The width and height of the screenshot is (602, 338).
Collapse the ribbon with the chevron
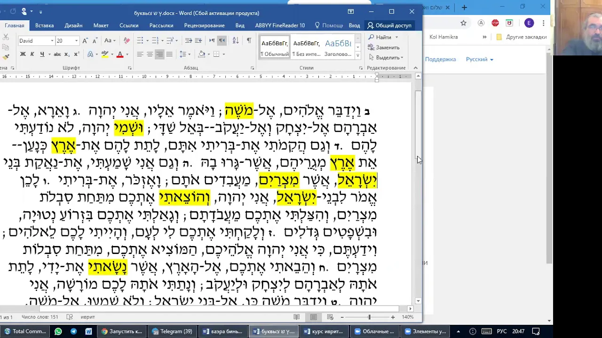(x=415, y=68)
